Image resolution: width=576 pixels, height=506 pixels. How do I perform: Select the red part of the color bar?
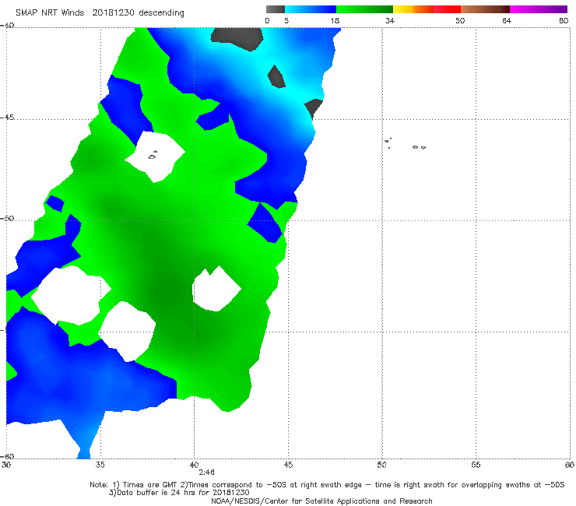[447, 9]
